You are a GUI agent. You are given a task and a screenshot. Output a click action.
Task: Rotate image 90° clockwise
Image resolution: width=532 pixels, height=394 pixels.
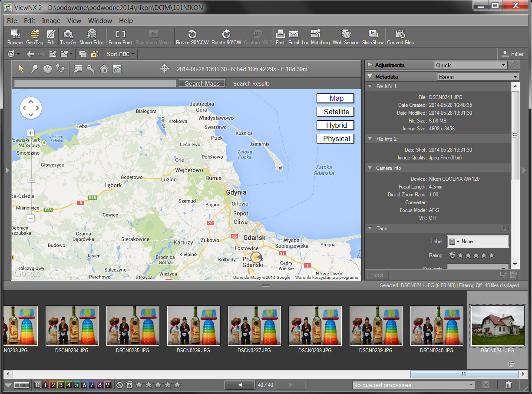click(226, 37)
